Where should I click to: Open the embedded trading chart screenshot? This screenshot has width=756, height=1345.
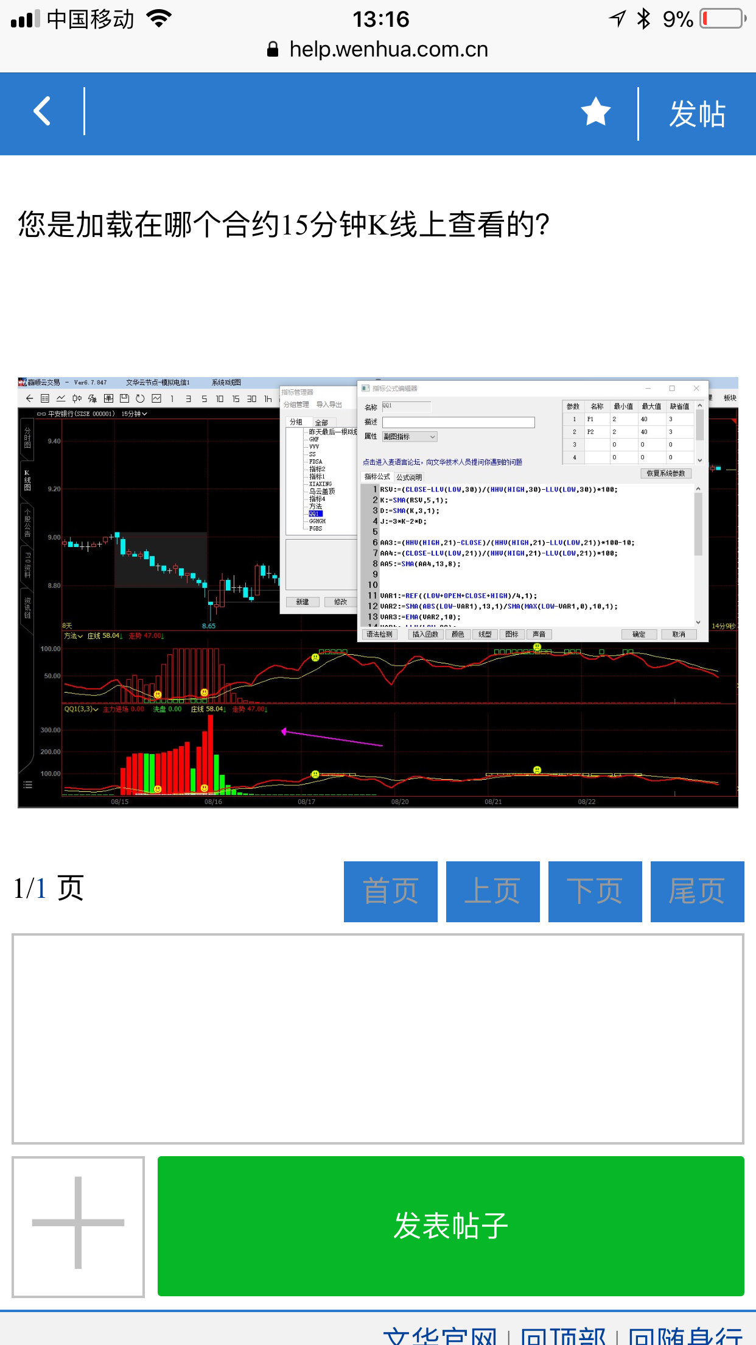378,593
